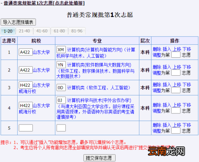Click the major code field XM
199x162 pixels.
(61, 50)
